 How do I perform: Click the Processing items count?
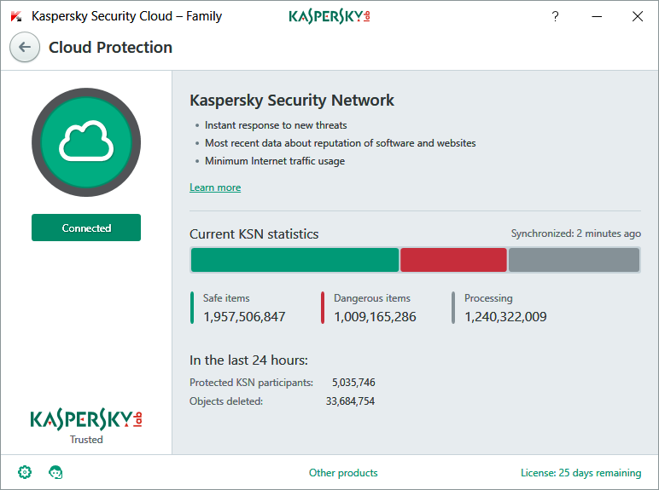(505, 317)
